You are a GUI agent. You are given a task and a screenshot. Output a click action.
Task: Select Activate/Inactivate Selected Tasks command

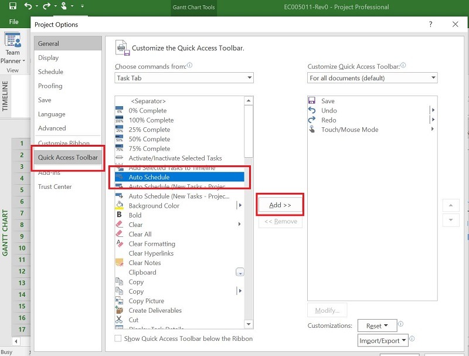(x=179, y=158)
